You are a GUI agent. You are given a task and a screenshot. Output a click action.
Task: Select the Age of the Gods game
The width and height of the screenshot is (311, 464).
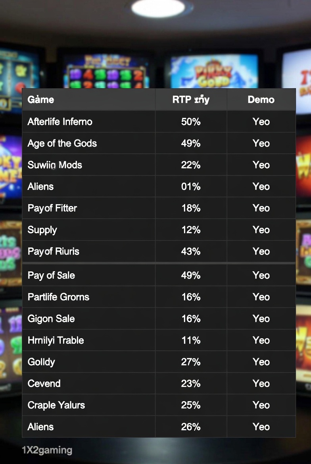[62, 143]
